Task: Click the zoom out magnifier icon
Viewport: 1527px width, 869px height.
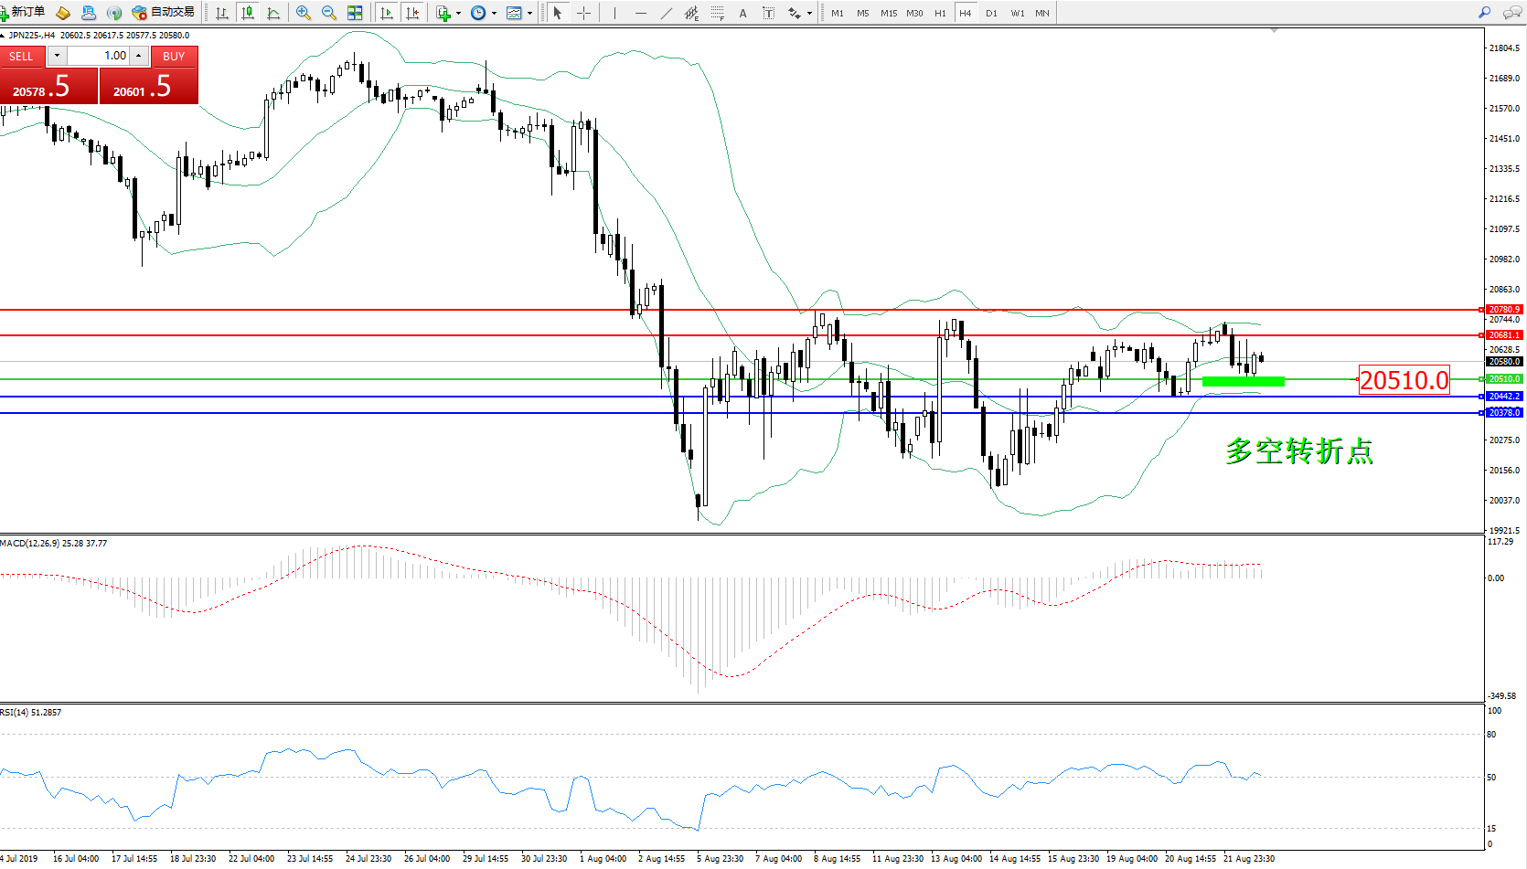Action: coord(328,13)
